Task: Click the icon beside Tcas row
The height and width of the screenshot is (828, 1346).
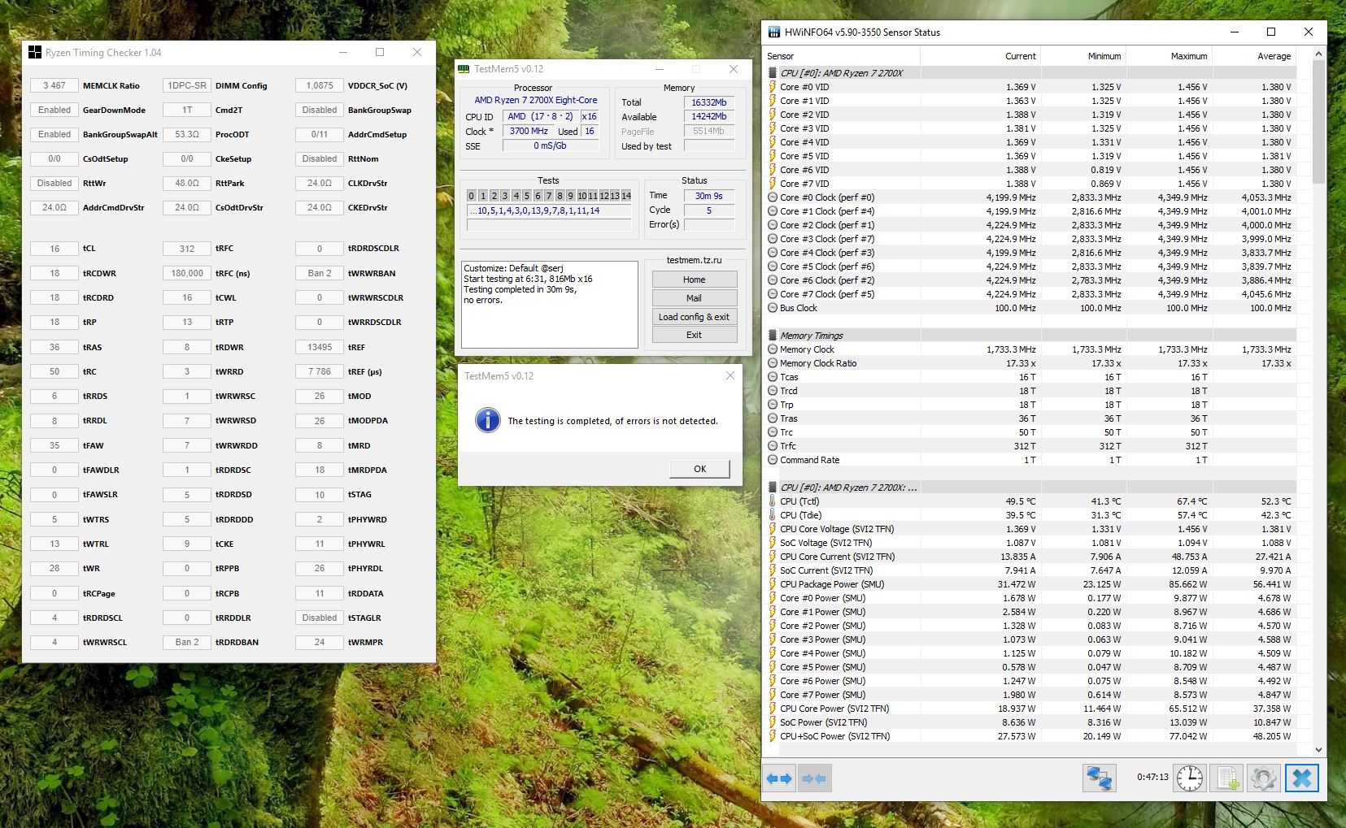Action: coord(773,377)
